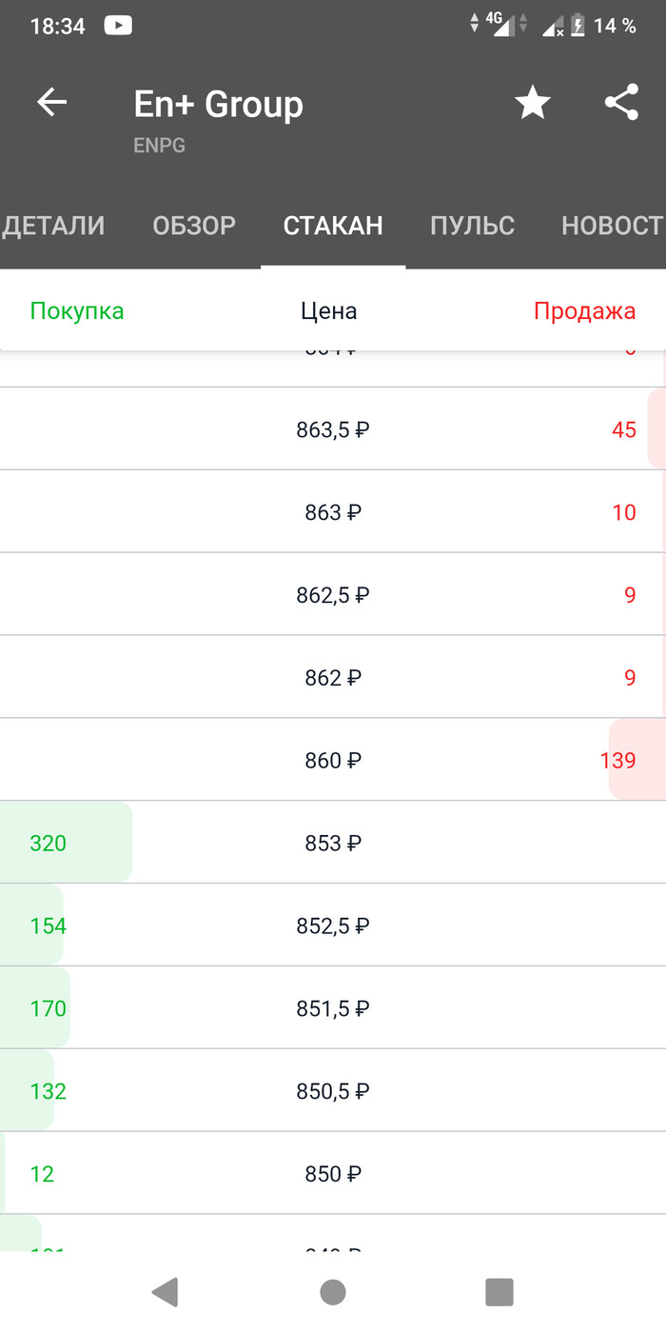This screenshot has width=666, height=1333.
Task: Select the 860 ₽ sell row with 139
Action: tap(333, 760)
